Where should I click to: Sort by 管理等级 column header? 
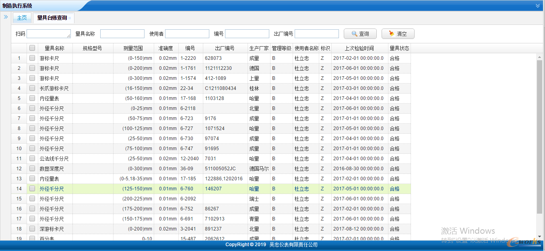tap(281, 48)
